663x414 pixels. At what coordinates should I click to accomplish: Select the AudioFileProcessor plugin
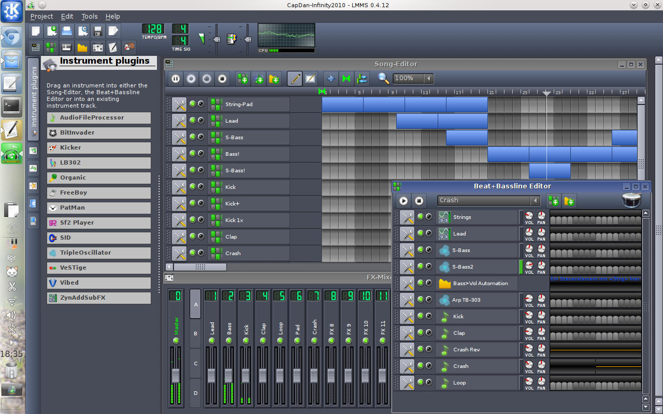click(x=99, y=117)
